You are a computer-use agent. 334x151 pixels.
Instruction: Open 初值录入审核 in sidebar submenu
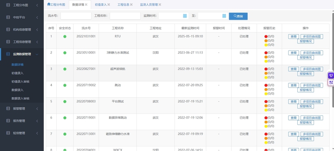20,82
